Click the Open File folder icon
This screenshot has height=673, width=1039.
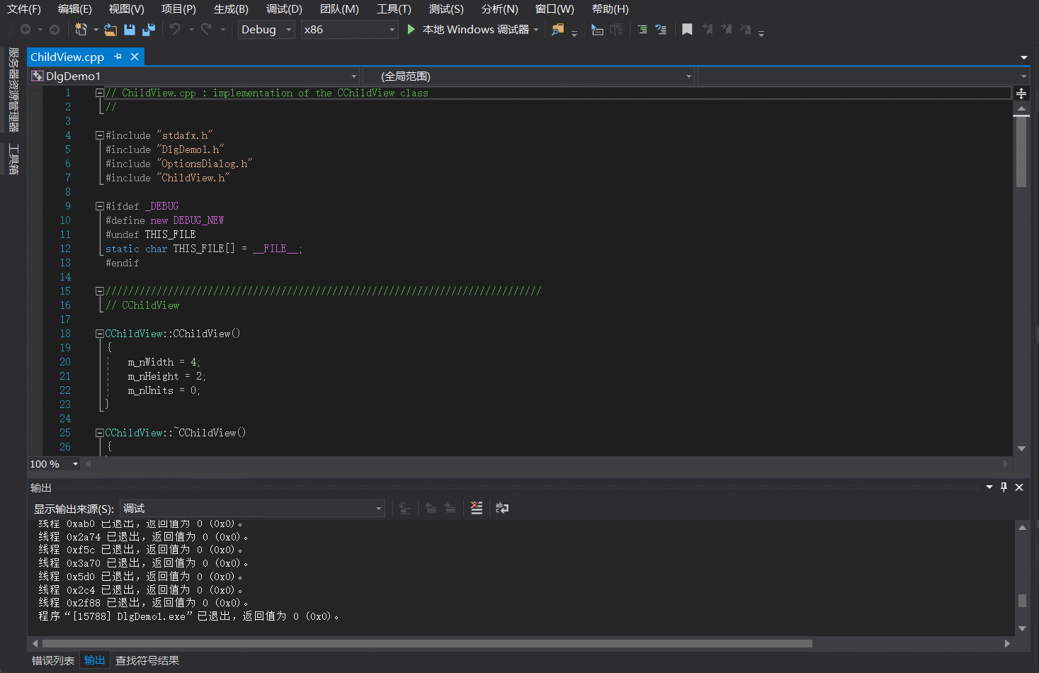click(110, 30)
